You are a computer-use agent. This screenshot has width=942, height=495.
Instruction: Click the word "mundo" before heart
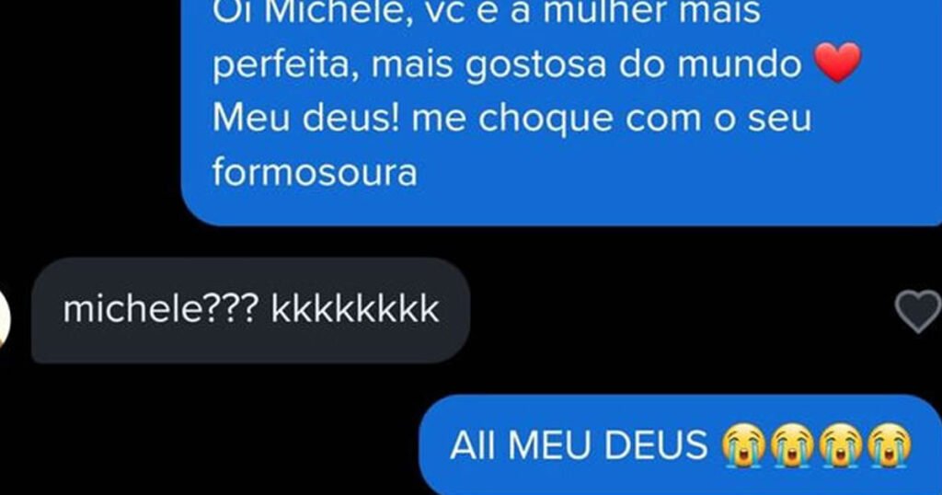click(740, 63)
